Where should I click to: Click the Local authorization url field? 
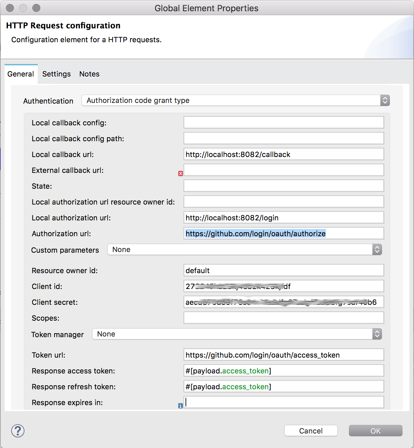coord(284,217)
